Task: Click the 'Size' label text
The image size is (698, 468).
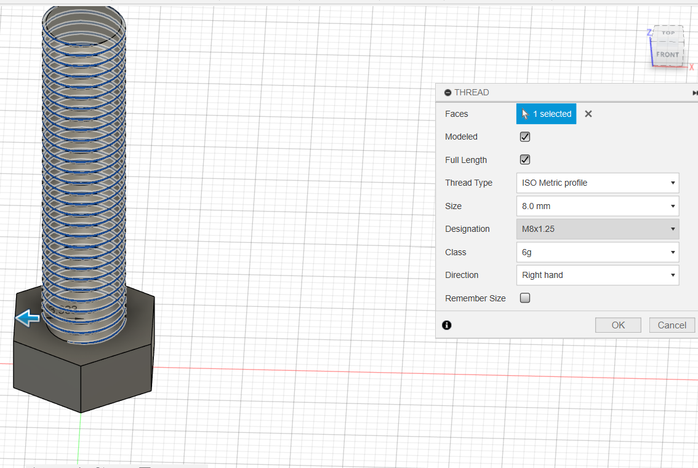Action: click(453, 206)
